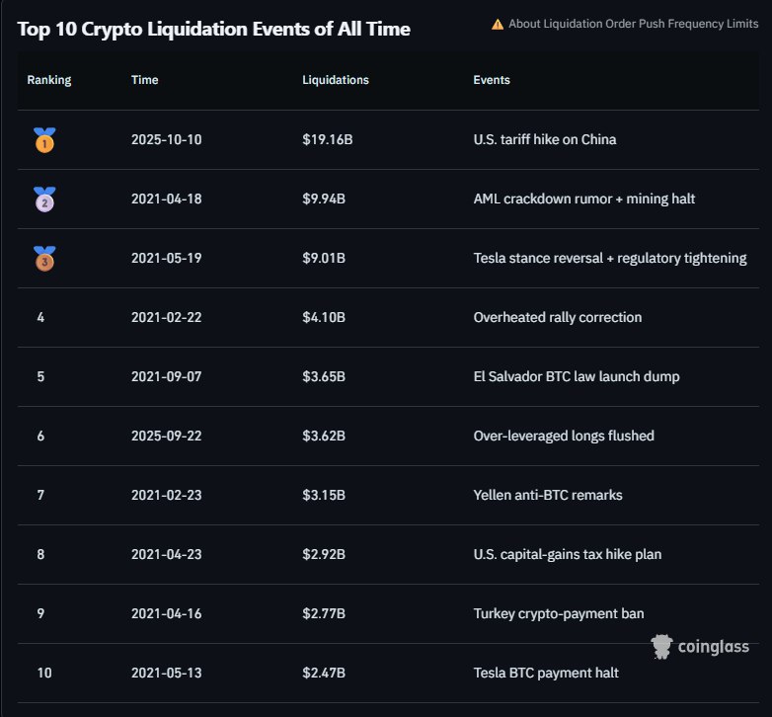The height and width of the screenshot is (717, 772).
Task: Click the Turkey crypto-payment ban entry
Action: pos(559,614)
